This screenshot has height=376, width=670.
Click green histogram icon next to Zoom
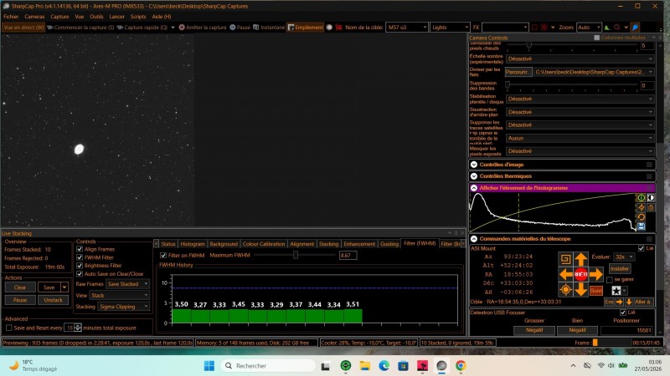(x=607, y=28)
